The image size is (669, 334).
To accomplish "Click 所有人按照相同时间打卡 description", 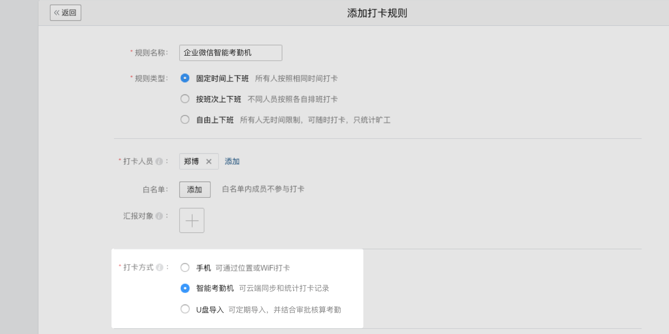I will point(296,78).
